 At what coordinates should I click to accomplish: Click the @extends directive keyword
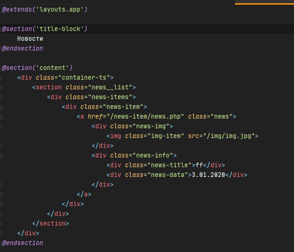tap(17, 9)
